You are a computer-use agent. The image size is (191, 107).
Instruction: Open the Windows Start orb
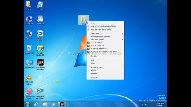coord(27,104)
